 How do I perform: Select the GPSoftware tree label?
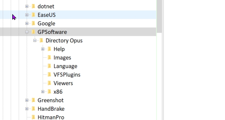[x=52, y=32]
